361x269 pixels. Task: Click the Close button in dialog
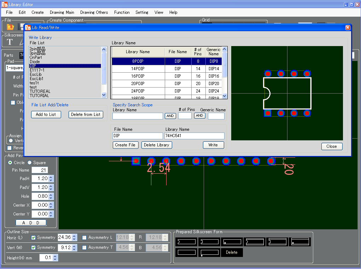pos(332,146)
